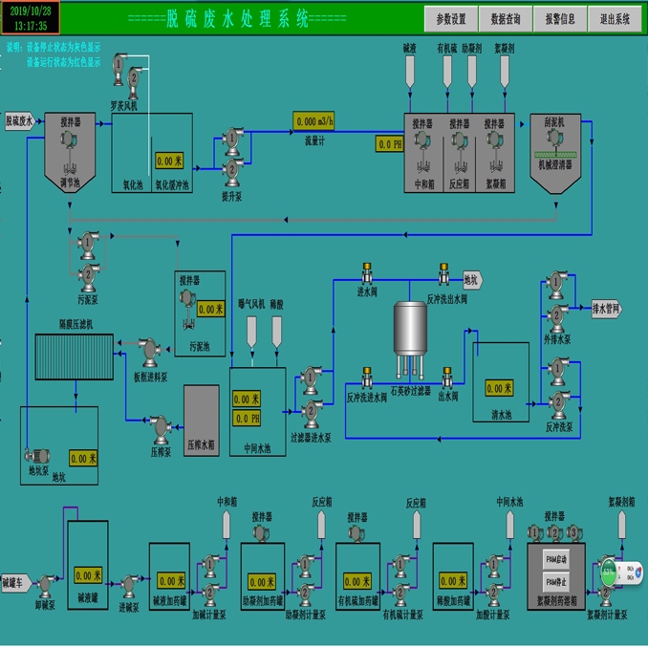Image resolution: width=648 pixels, height=648 pixels.
Task: Click the 中和箱 agitator icon
Action: [421, 140]
